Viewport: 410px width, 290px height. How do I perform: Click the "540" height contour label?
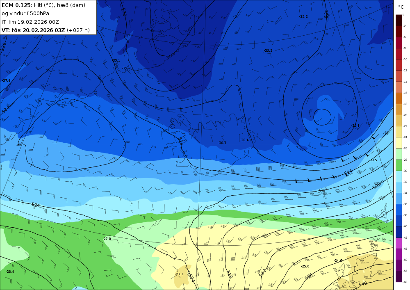363,284
